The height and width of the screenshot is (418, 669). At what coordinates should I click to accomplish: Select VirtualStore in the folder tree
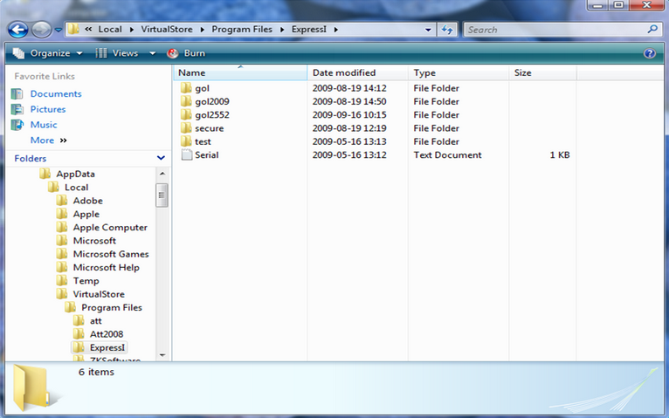99,294
